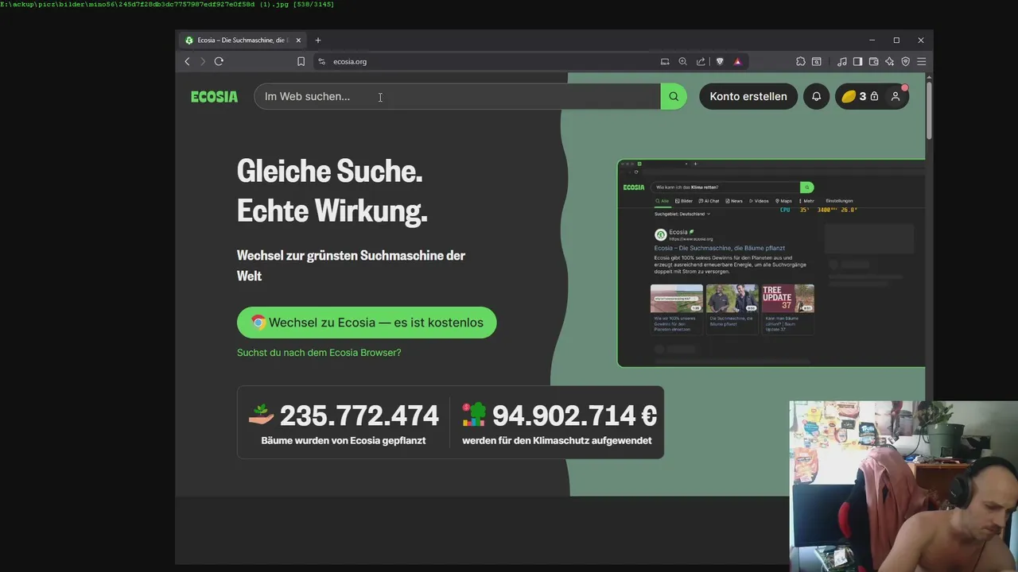Viewport: 1018px width, 572px height.
Task: Click Wechsel zur grünsten Suchmaschine der Welt text
Action: coord(351,265)
